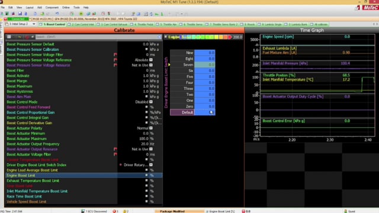Open Not in Use dropdown for Sensor Voltage Resource

coord(151,65)
